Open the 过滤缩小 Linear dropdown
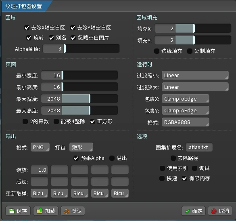236x221 pixels. click(195, 75)
